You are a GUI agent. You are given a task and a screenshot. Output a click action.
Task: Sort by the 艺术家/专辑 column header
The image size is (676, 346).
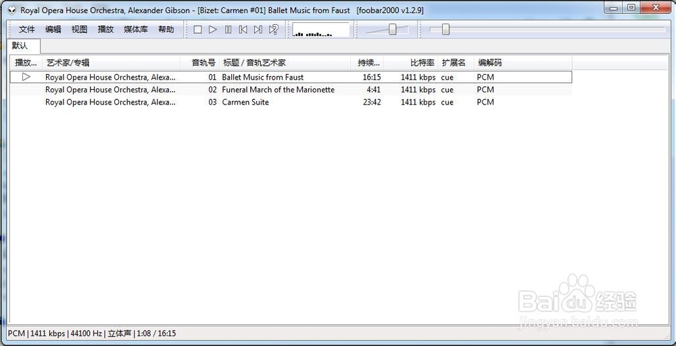(x=111, y=63)
